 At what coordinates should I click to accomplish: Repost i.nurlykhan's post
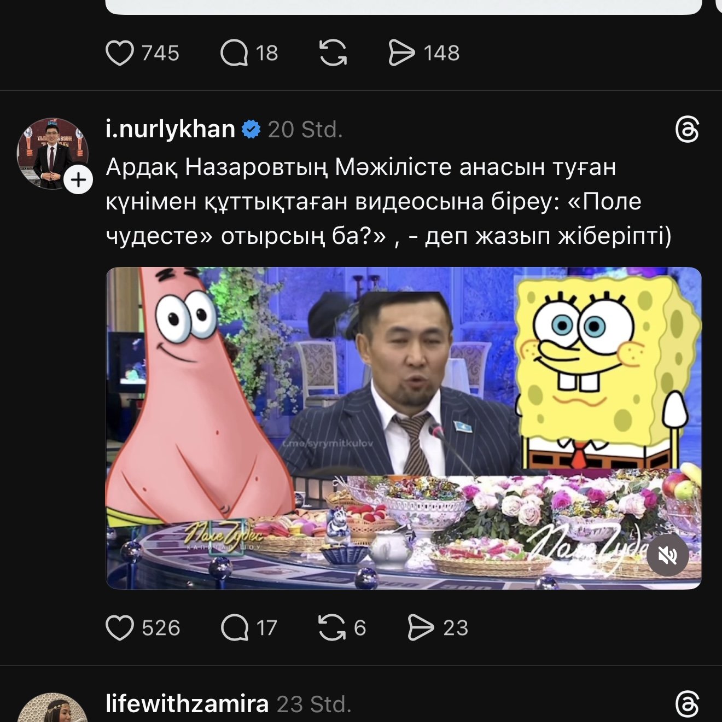[332, 627]
